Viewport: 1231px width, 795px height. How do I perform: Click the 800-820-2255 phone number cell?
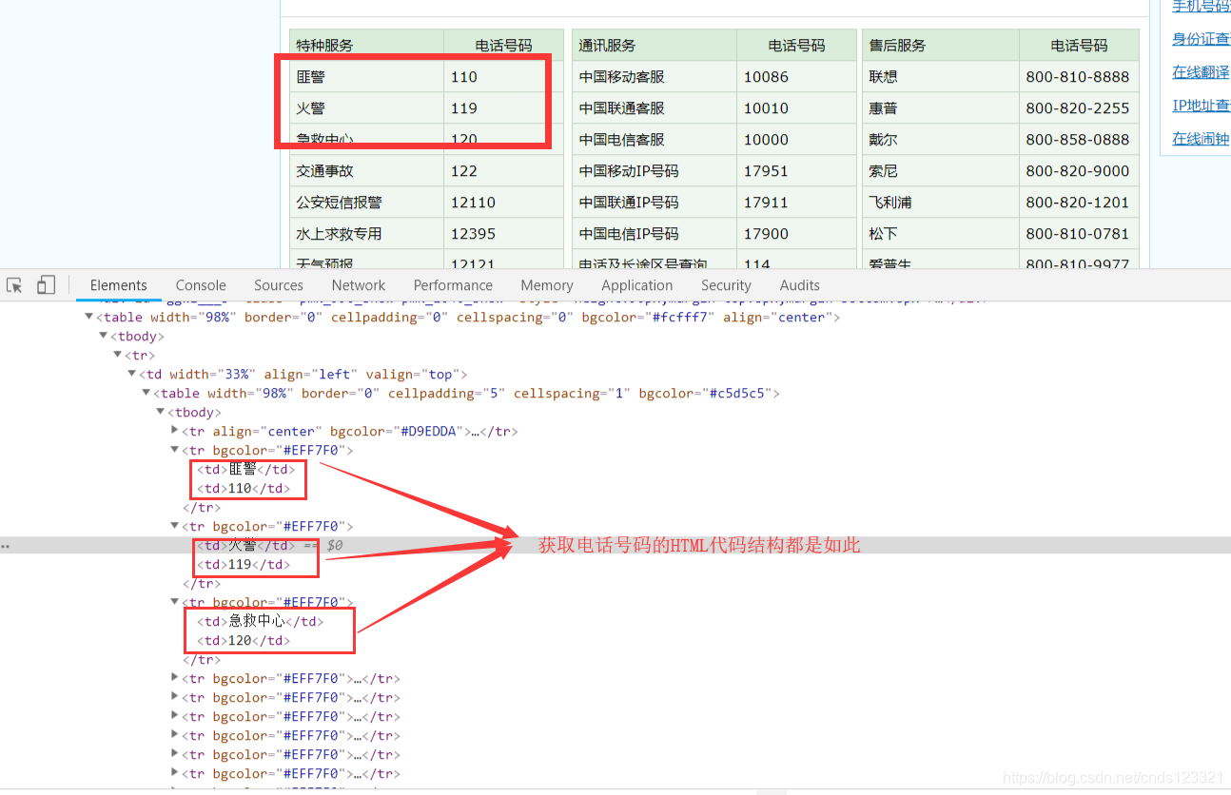1079,107
